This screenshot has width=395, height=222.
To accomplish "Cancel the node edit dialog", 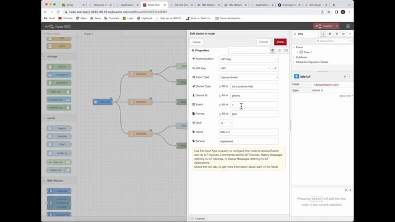I will (x=264, y=42).
